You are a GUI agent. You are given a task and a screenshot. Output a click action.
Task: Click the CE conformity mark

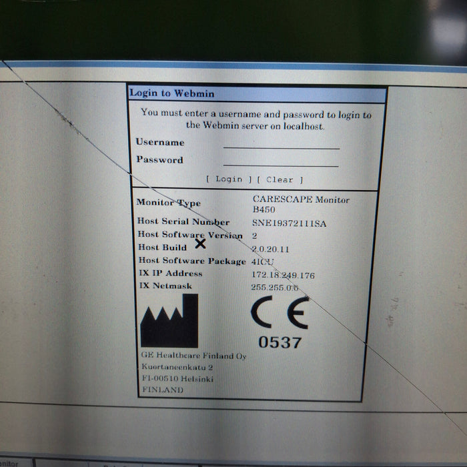[x=280, y=313]
